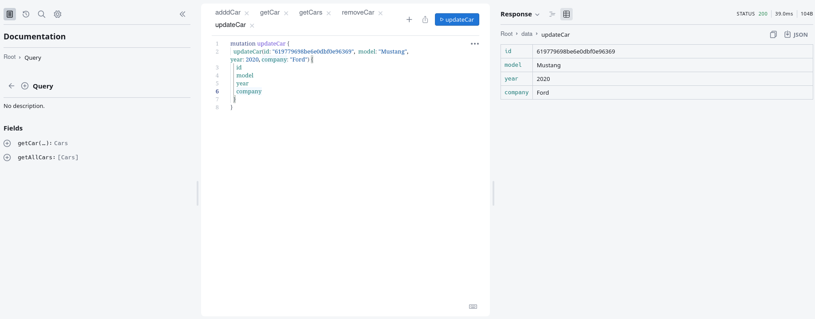Share the operation via share icon
The width and height of the screenshot is (815, 319).
pos(425,19)
